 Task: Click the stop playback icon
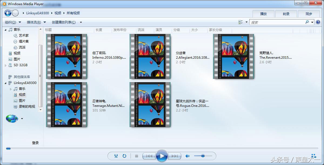pos(136,156)
